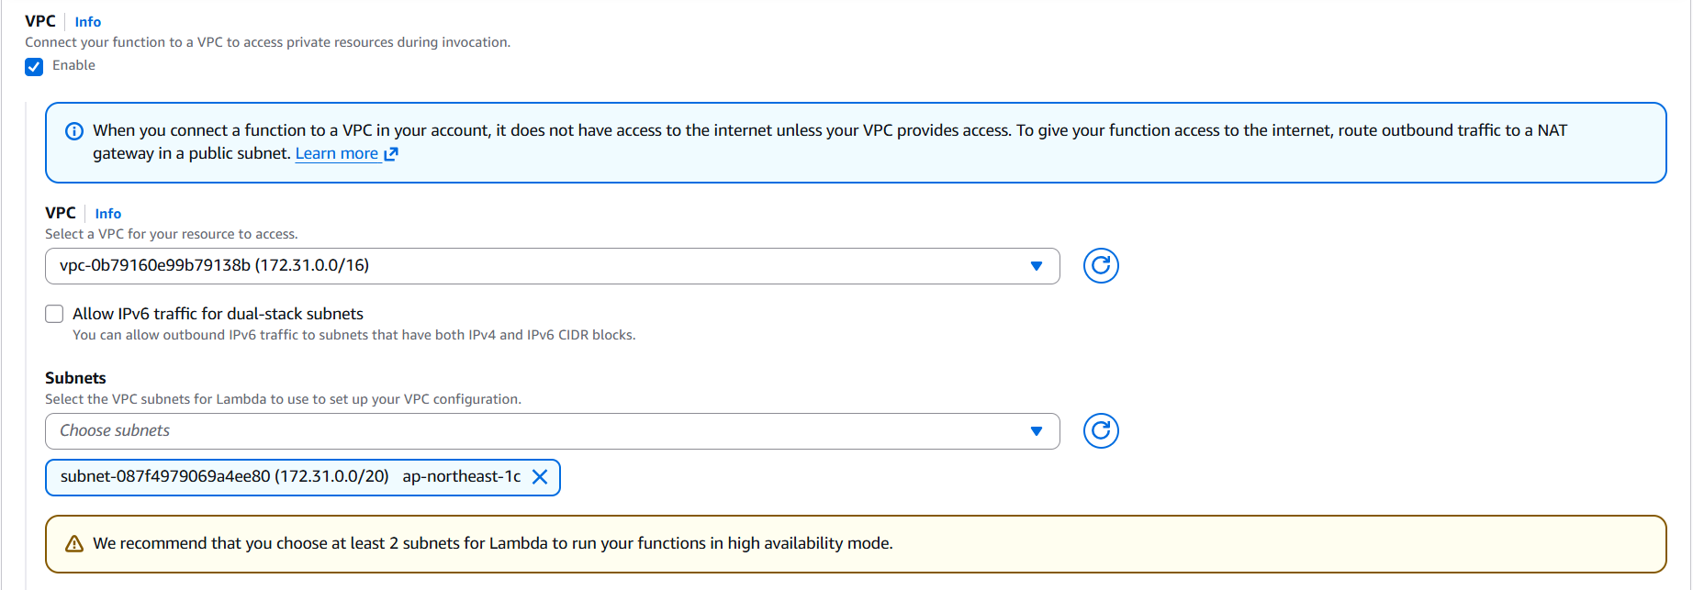Click the VPC dropdown arrow
The image size is (1693, 590).
point(1036,266)
